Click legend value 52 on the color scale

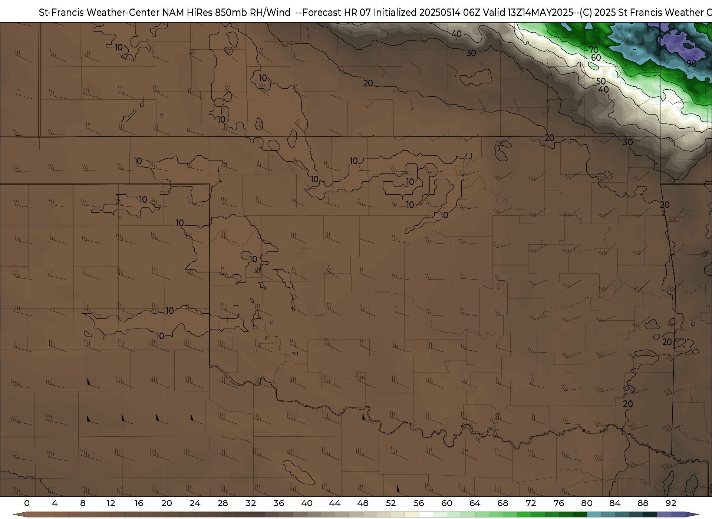click(x=391, y=503)
